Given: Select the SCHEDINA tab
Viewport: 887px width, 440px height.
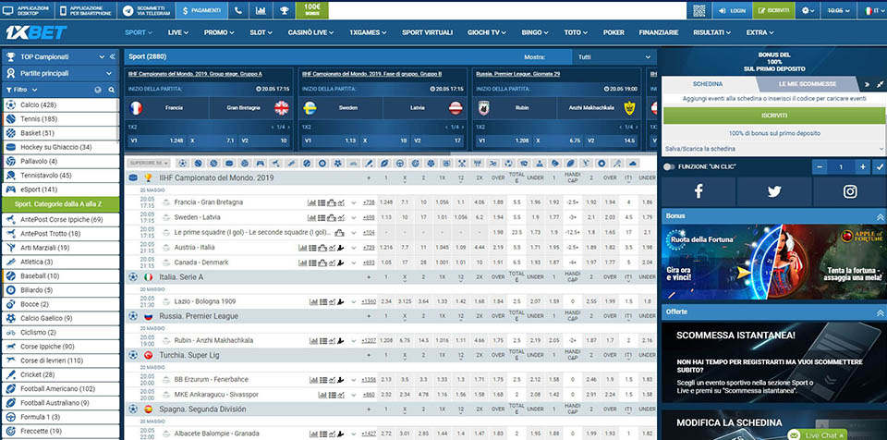Looking at the screenshot, I should point(708,84).
